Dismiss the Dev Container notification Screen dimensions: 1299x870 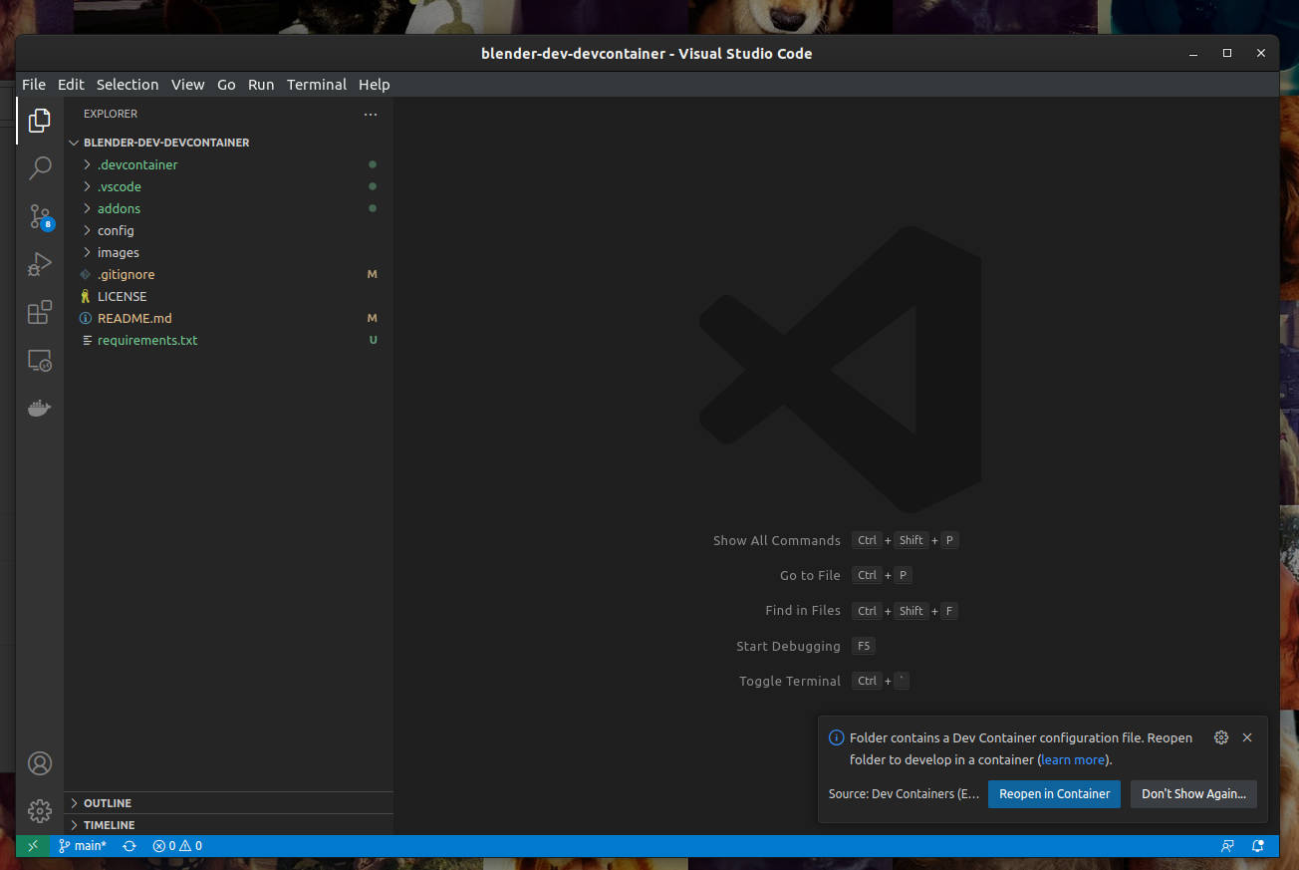pos(1247,737)
